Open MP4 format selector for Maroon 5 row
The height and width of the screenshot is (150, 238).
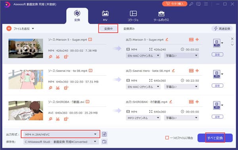point(218,43)
